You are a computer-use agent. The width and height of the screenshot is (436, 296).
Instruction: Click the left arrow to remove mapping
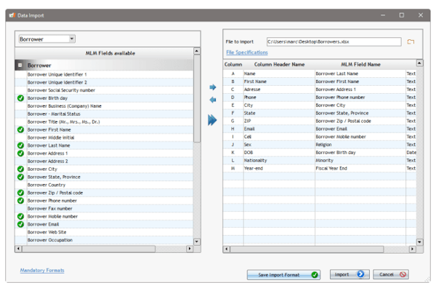coord(213,100)
